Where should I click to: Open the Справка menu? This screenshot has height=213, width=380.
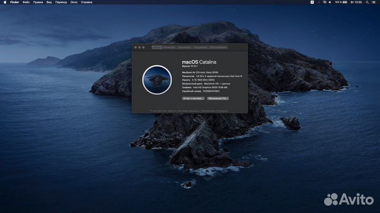coord(87,2)
